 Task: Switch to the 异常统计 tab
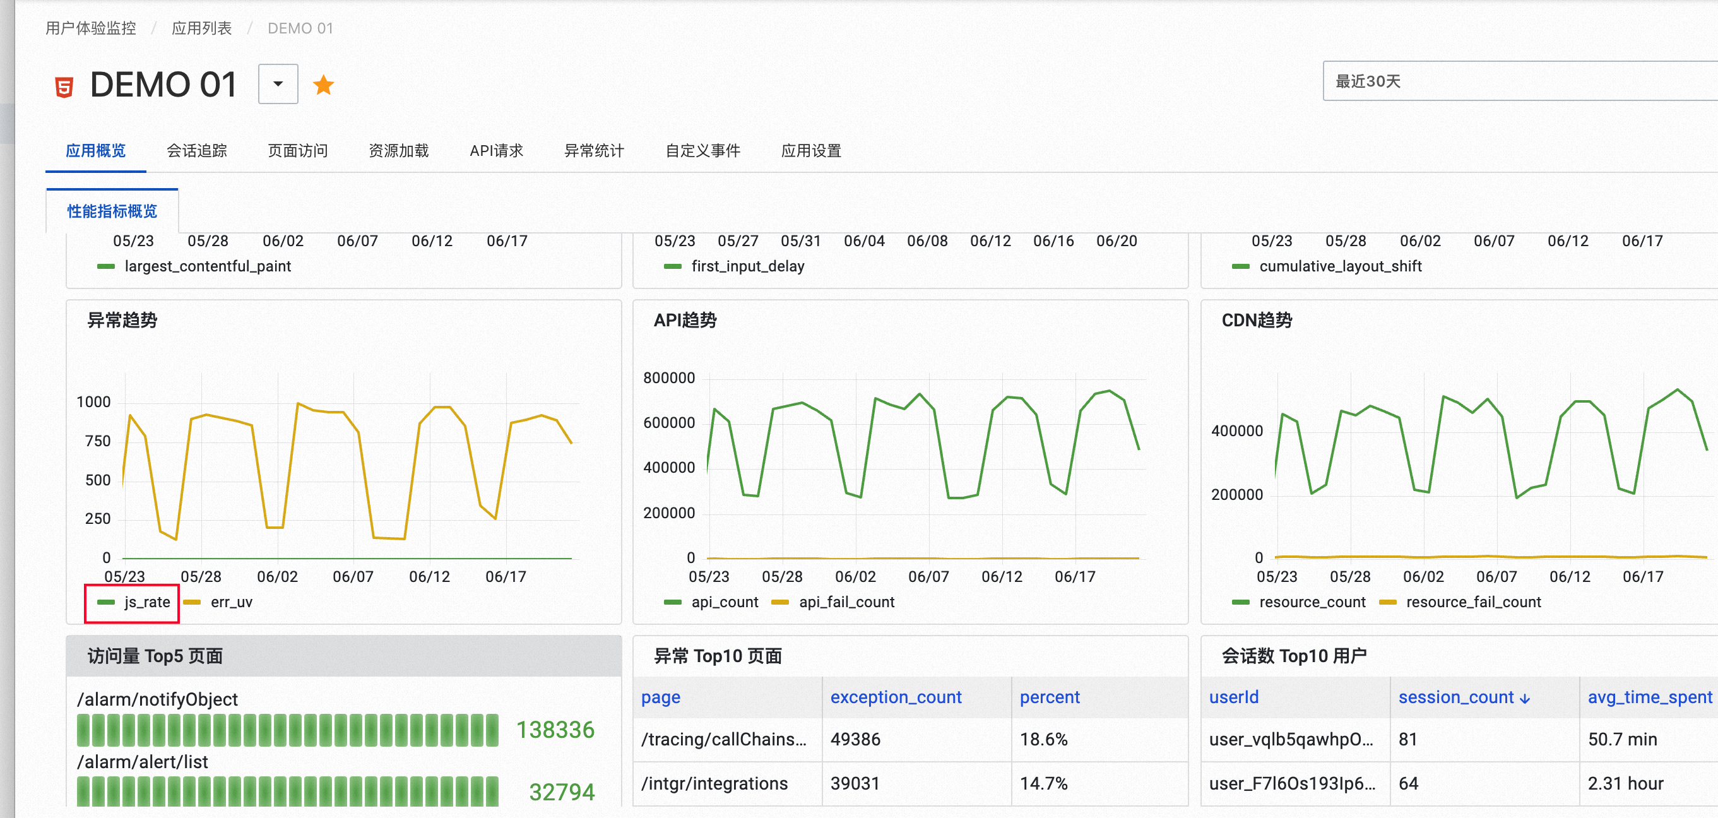click(x=594, y=151)
